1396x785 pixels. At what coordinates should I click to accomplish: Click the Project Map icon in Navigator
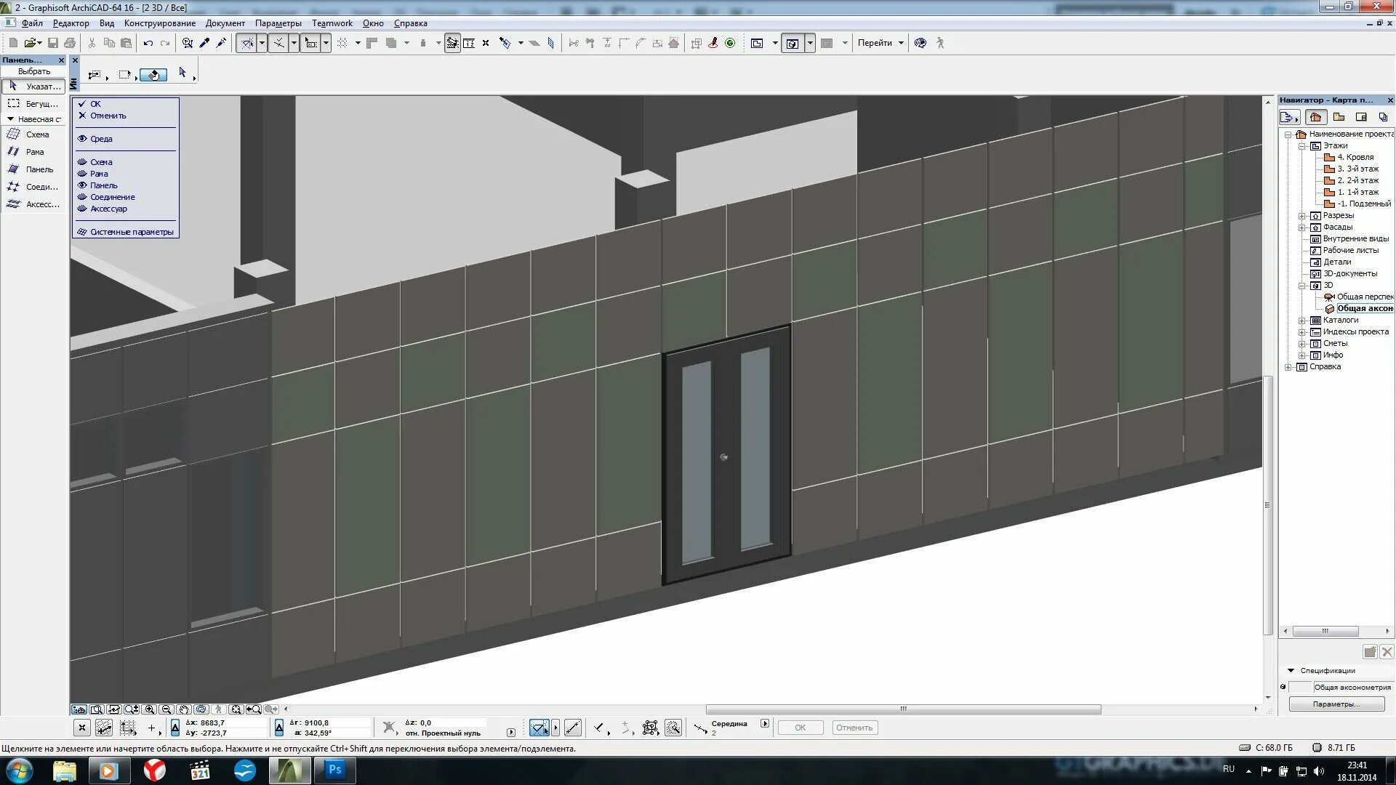(1315, 117)
